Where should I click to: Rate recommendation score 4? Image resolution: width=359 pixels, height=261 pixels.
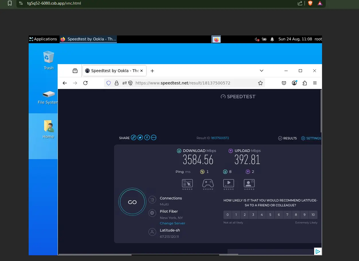coord(262,215)
